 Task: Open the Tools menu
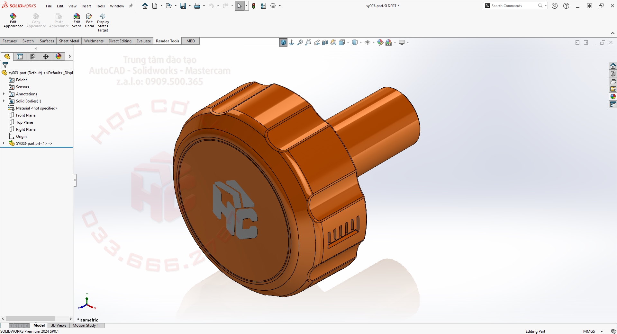pos(100,6)
